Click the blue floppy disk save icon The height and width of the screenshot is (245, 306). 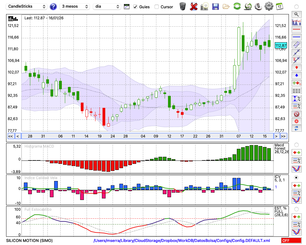[x=215, y=6]
